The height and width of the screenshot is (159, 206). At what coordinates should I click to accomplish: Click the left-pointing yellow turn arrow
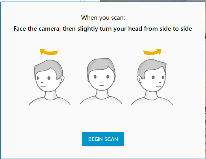tap(48, 52)
